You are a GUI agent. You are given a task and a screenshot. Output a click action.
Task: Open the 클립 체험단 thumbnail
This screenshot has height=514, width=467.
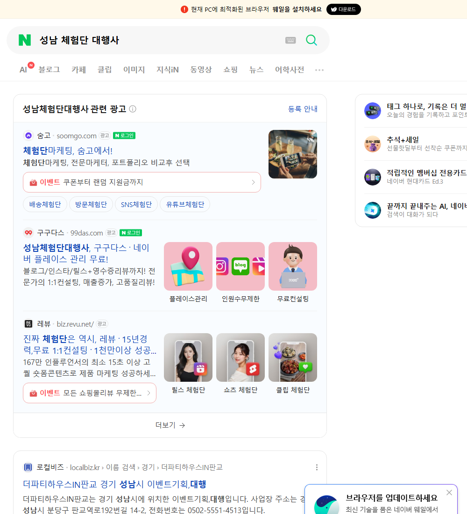click(x=293, y=357)
